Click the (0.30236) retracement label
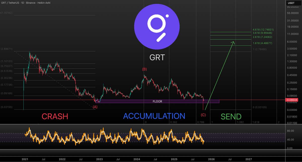This screenshot has height=162, width=302. point(6,78)
